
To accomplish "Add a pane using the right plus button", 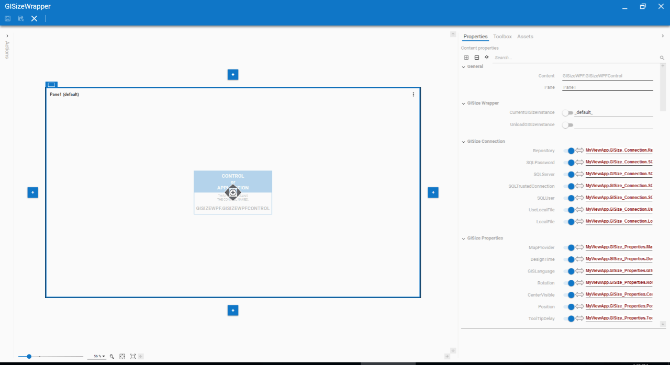I will coord(433,192).
